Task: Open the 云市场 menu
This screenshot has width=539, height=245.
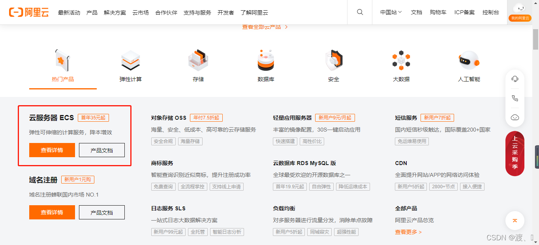Action: (141, 13)
